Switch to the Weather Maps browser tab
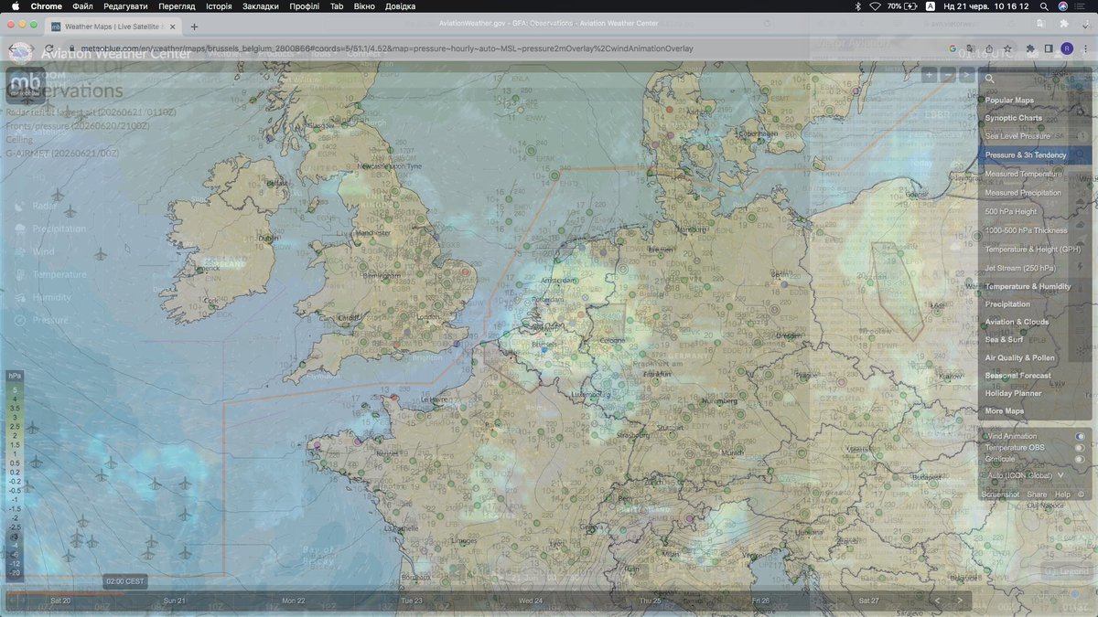Image resolution: width=1098 pixels, height=617 pixels. pos(114,27)
